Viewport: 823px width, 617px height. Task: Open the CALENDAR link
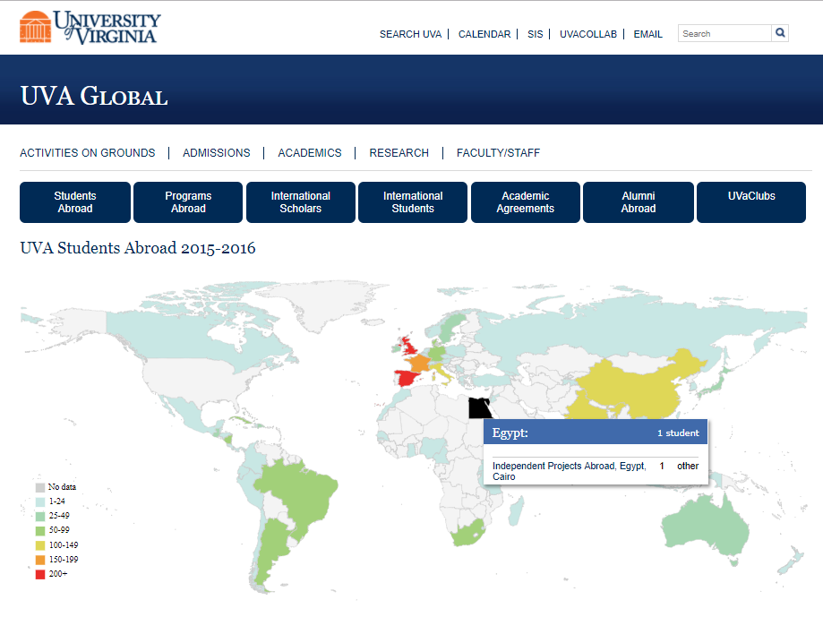(484, 34)
